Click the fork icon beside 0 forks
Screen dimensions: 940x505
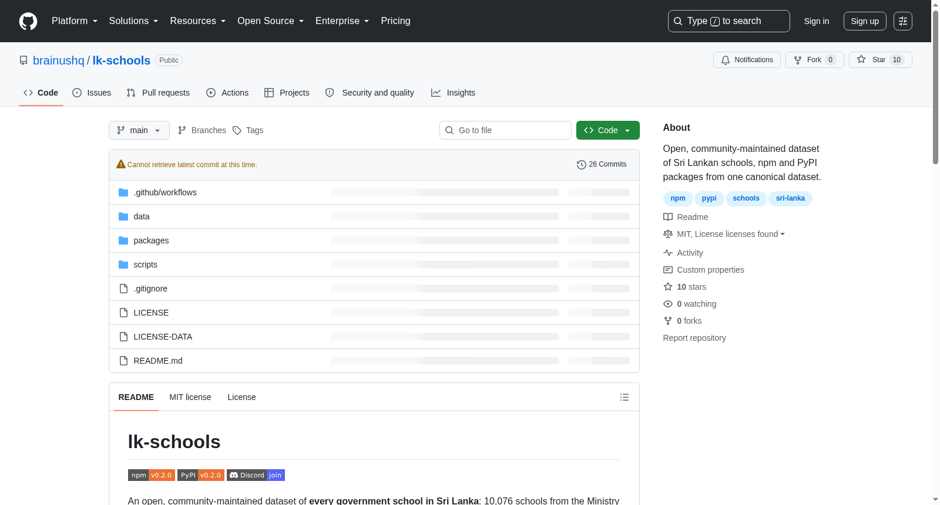point(668,321)
